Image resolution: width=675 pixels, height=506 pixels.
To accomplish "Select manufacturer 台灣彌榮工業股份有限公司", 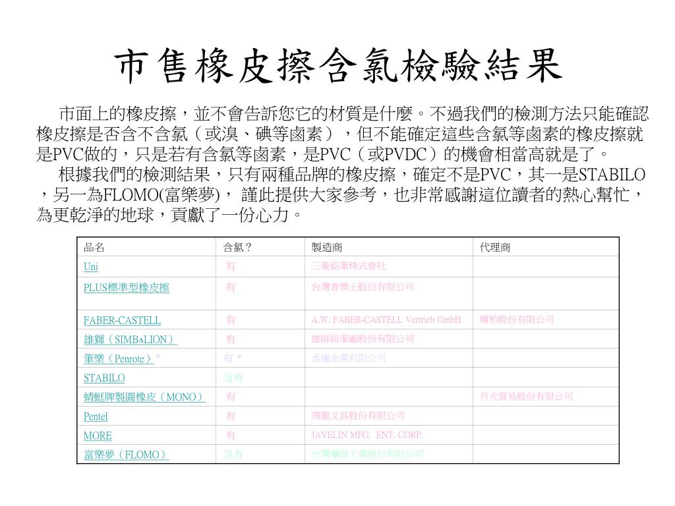I will pos(367,453).
